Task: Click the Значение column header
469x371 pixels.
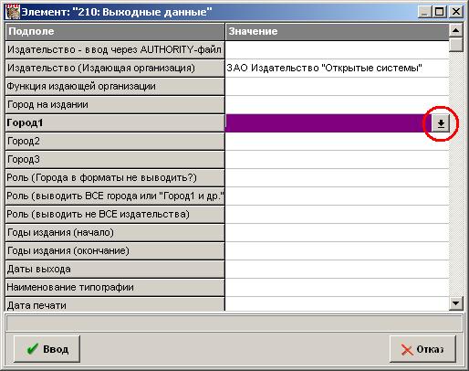Action: tap(337, 32)
